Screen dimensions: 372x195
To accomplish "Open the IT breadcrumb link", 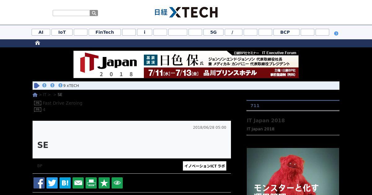I will [x=45, y=95].
